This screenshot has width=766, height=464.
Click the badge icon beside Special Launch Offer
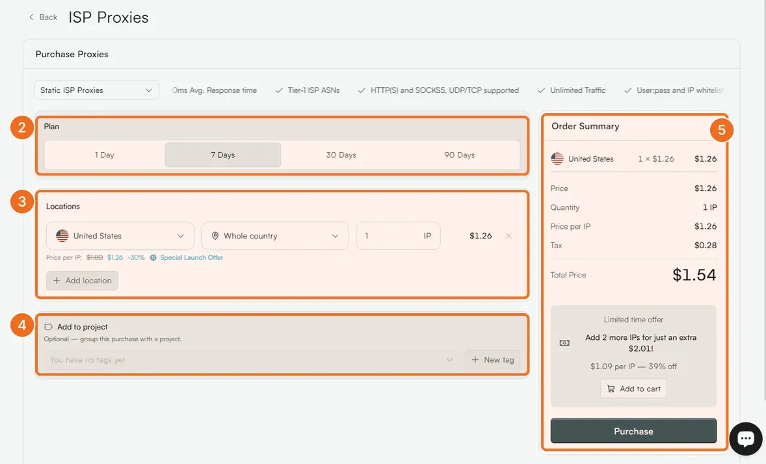(153, 257)
